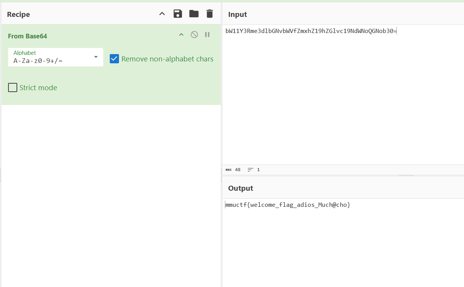This screenshot has width=464, height=287.
Task: Click the Input pane heading
Action: [238, 15]
